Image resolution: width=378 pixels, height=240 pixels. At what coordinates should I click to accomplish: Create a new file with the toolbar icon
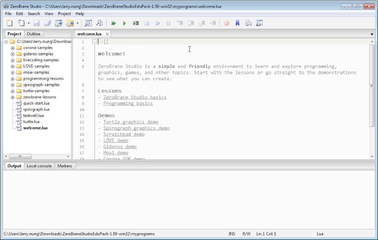pyautogui.click(x=9, y=23)
